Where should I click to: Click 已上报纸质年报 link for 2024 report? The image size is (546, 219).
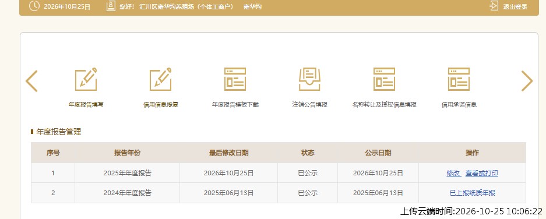472,193
